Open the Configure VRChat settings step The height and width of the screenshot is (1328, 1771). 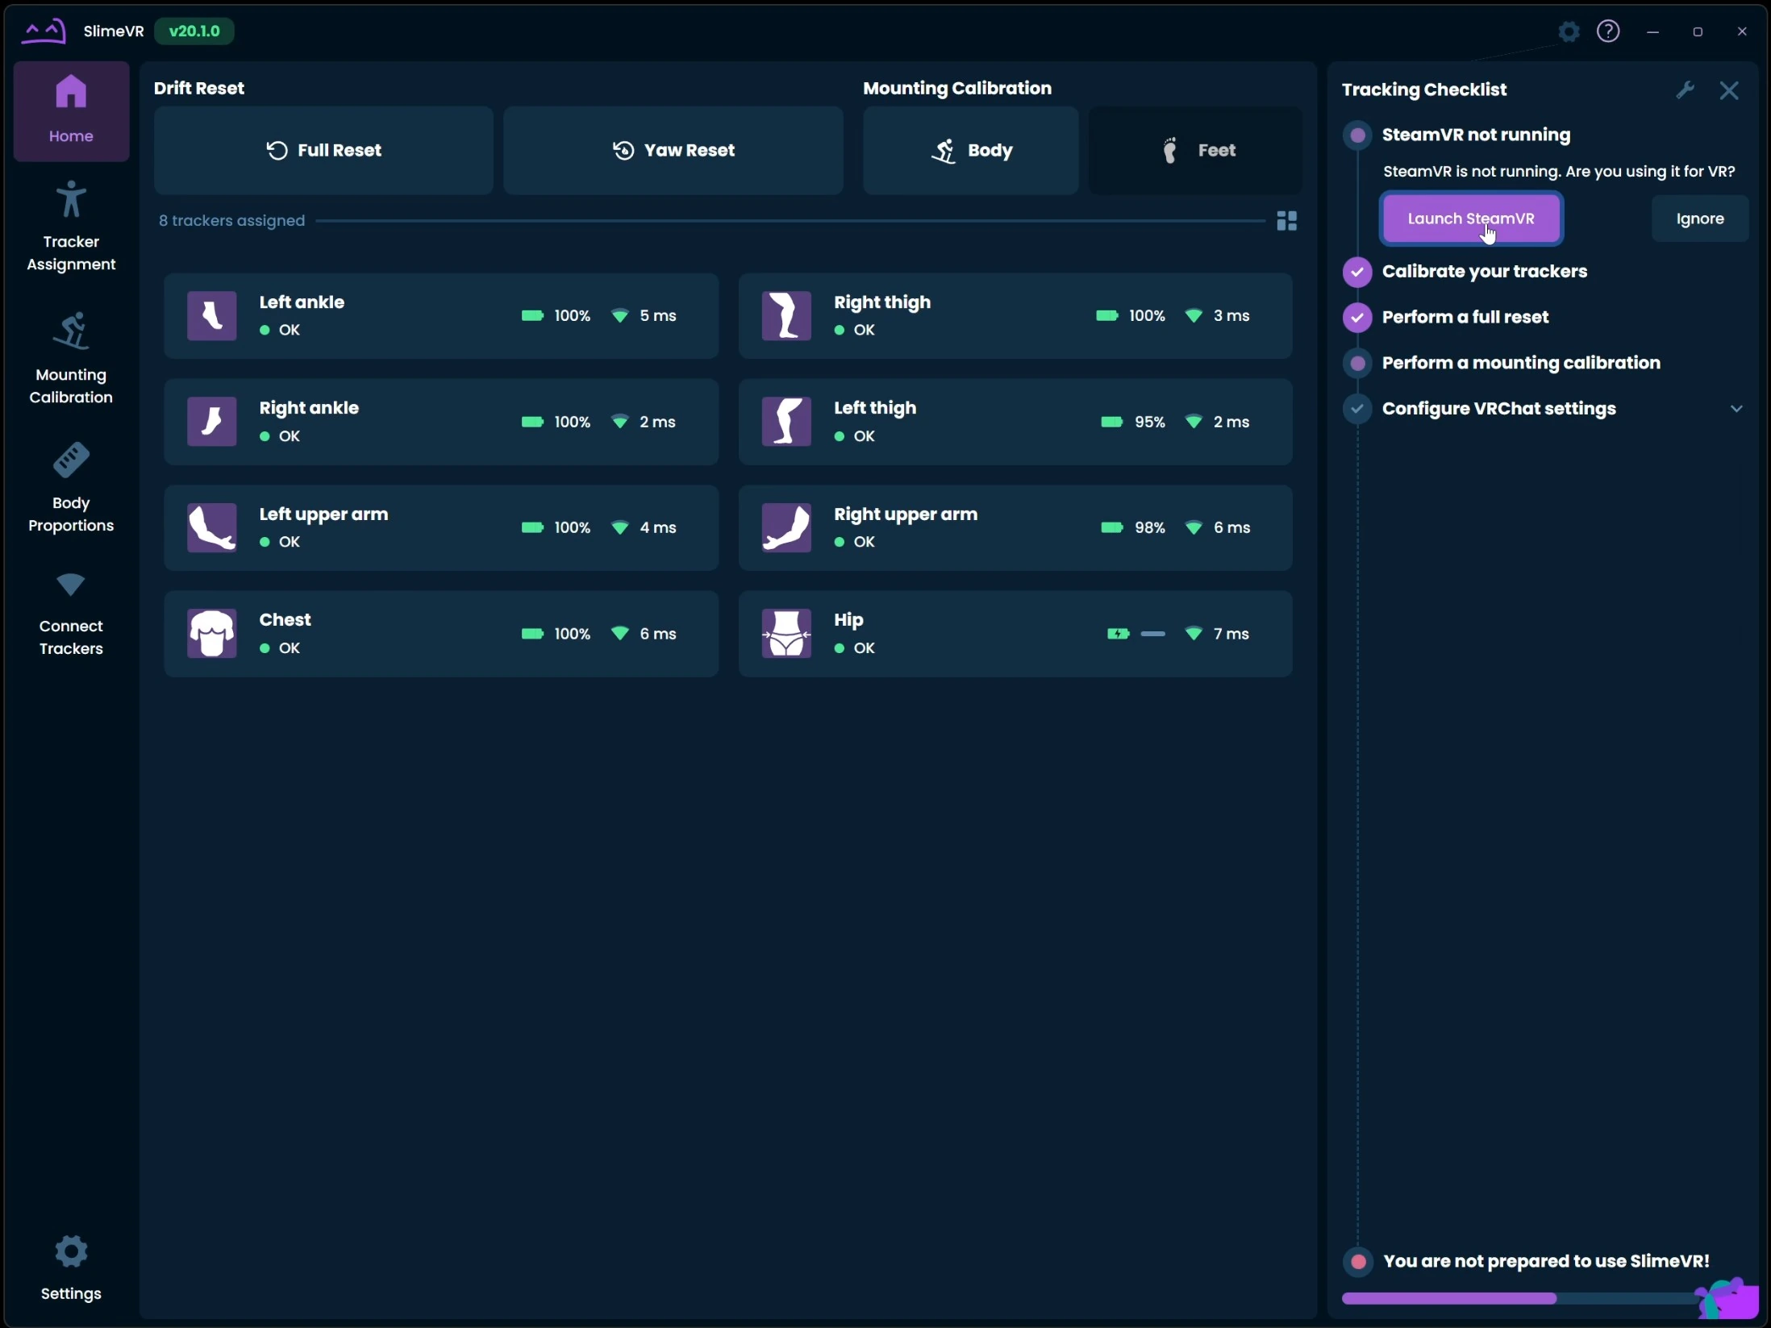point(1498,409)
